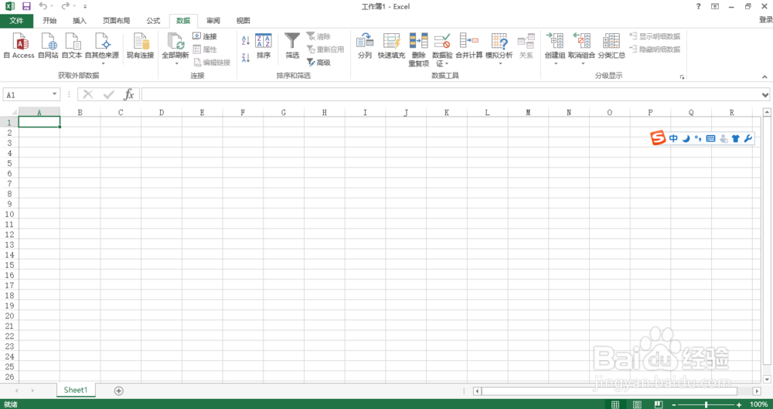Viewport: 773px width, 409px height.
Task: Switch to Page Break Preview in status bar
Action: (659, 404)
